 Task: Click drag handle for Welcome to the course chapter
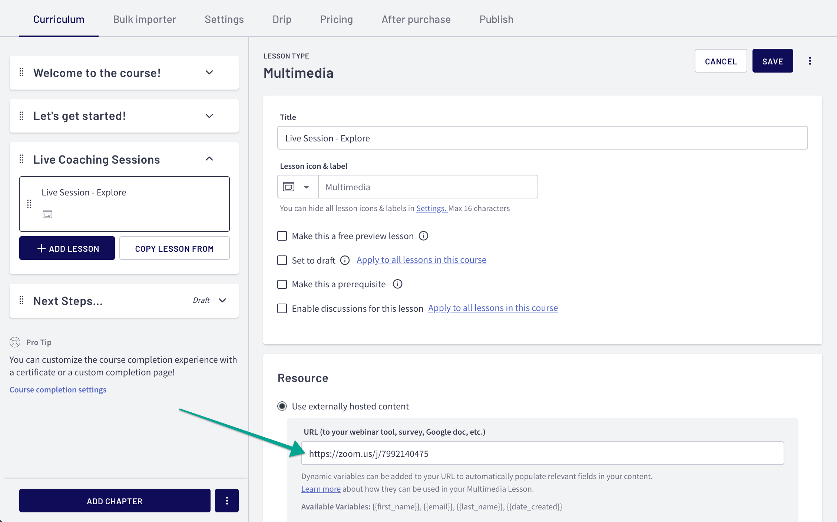click(x=21, y=73)
